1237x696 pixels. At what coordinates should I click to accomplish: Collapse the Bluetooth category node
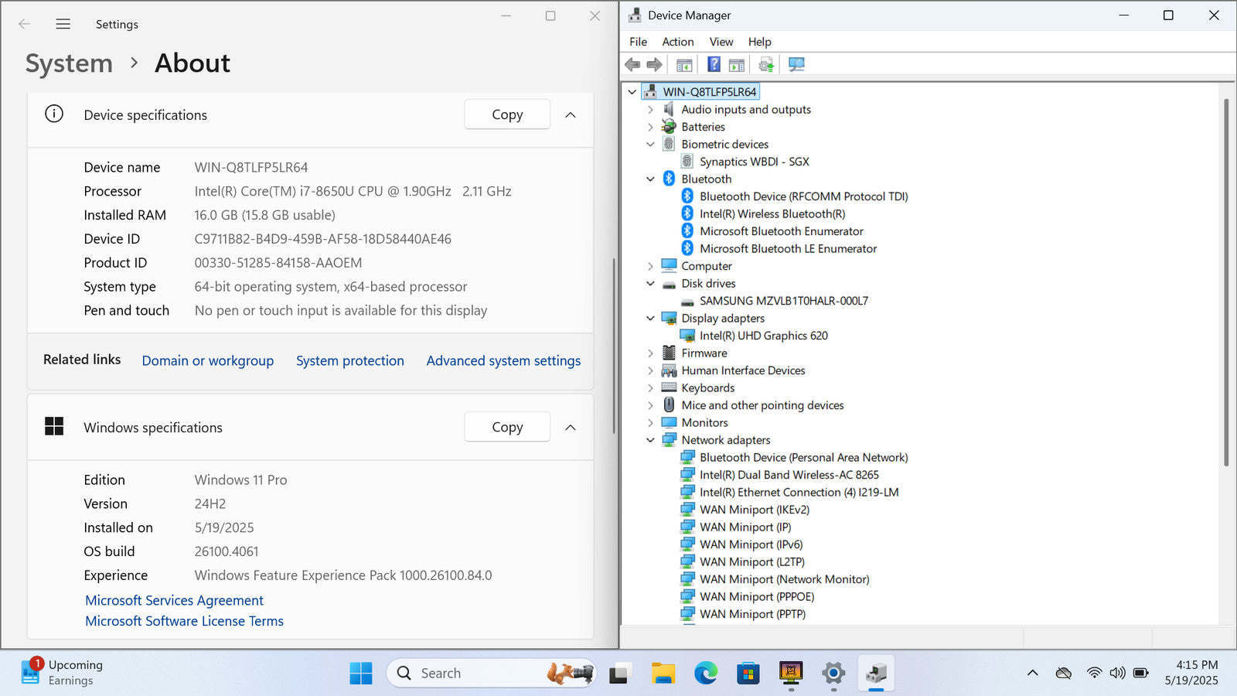coord(650,179)
